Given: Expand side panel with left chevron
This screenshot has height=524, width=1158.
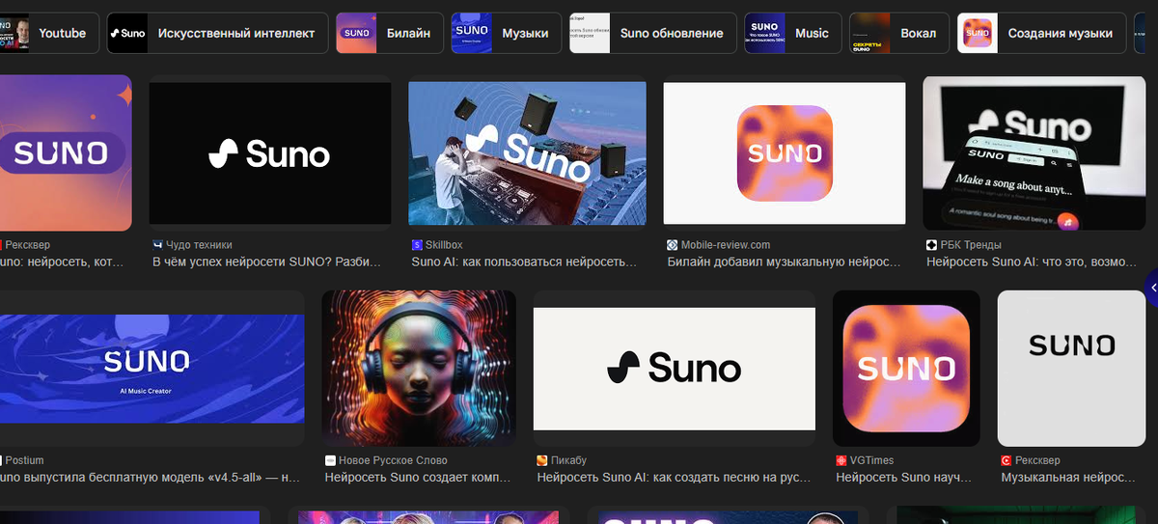Looking at the screenshot, I should coord(1152,289).
